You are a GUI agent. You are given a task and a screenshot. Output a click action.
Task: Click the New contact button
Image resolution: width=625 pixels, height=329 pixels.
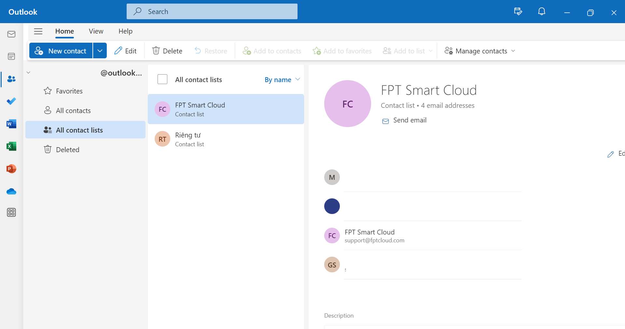pos(61,51)
